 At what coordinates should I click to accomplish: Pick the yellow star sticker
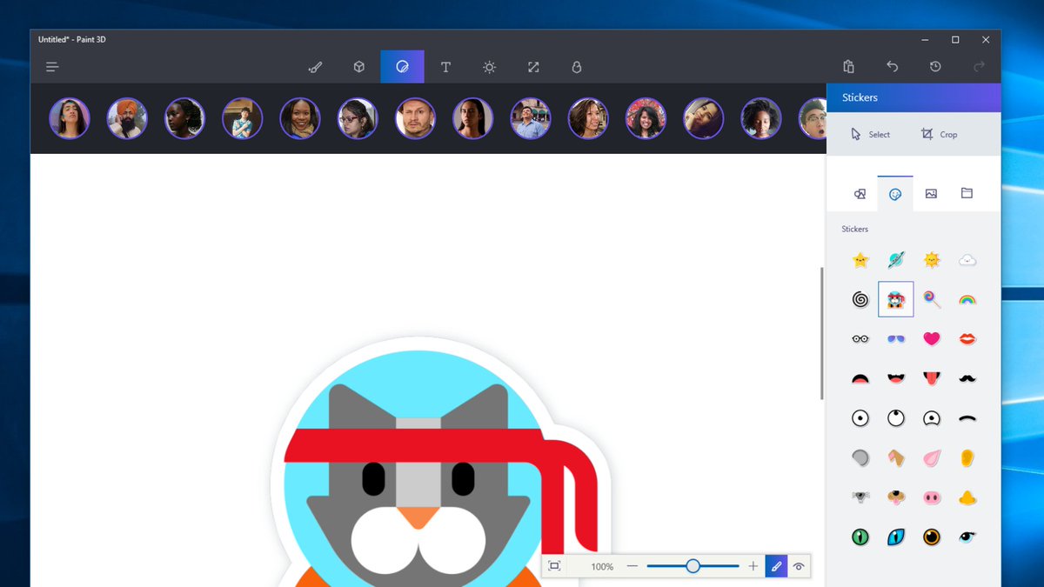(860, 260)
